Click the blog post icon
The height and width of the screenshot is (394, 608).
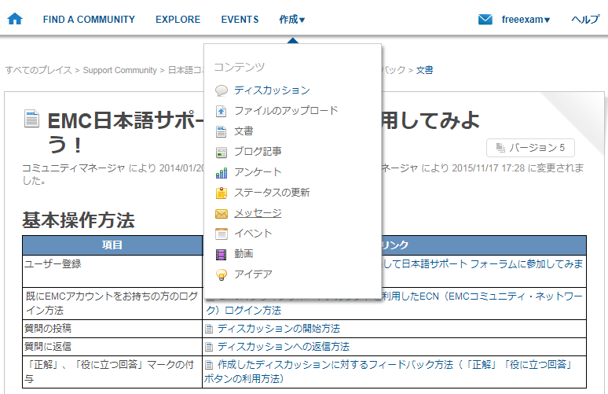(x=221, y=152)
